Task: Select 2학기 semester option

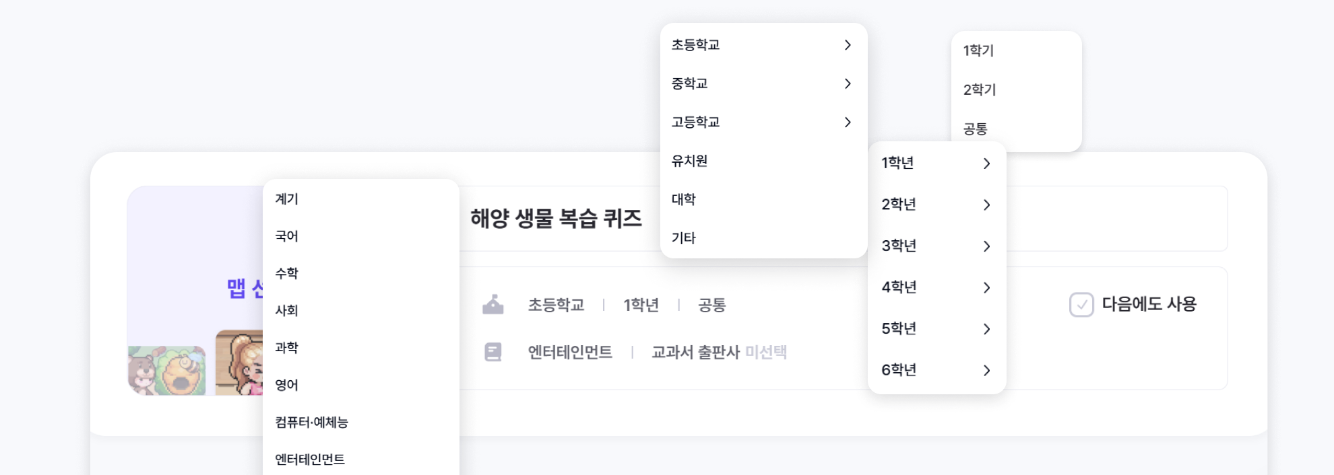Action: tap(980, 89)
